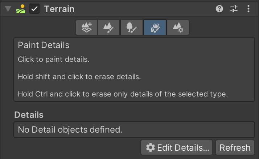Disable the Terrain component checkbox
259x159 pixels.
coord(34,9)
